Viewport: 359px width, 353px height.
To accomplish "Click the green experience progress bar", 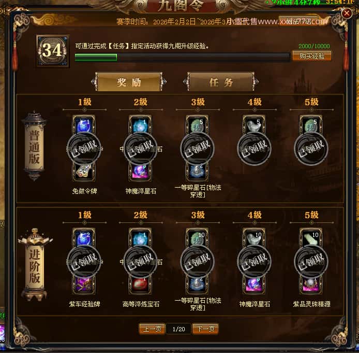I will click(182, 57).
